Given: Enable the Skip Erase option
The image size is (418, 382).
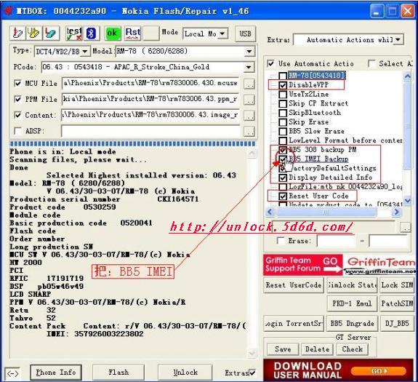Looking at the screenshot, I should [283, 122].
